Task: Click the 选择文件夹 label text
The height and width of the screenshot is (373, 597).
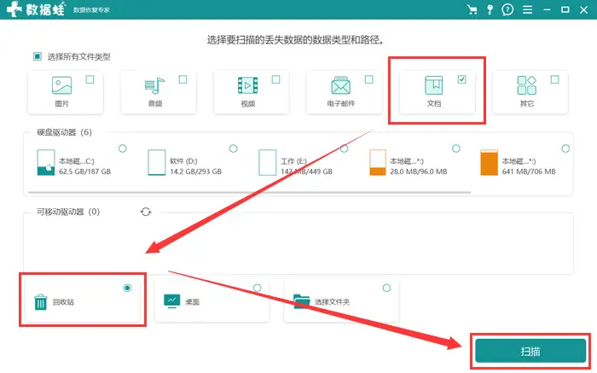Action: pos(332,302)
